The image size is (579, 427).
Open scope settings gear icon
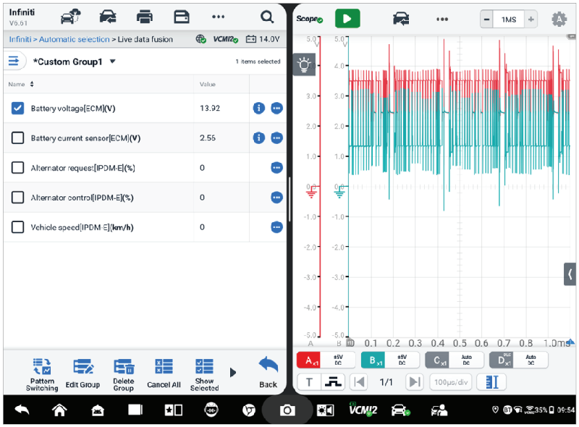pos(559,20)
